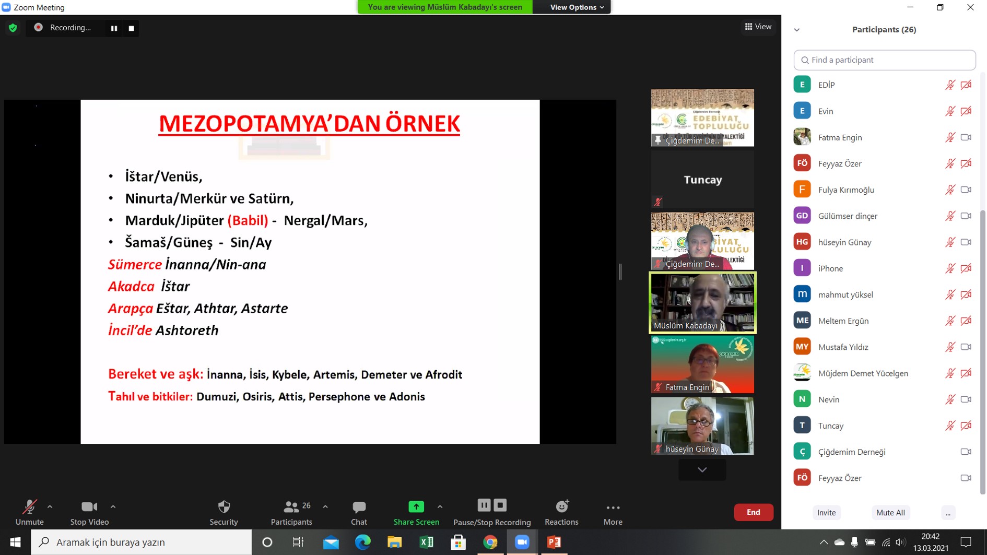Open the View layout options

pos(758,27)
